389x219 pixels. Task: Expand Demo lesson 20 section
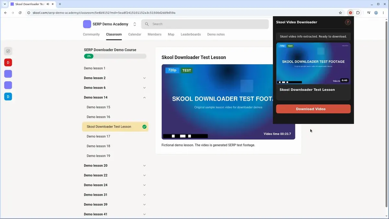pyautogui.click(x=144, y=165)
